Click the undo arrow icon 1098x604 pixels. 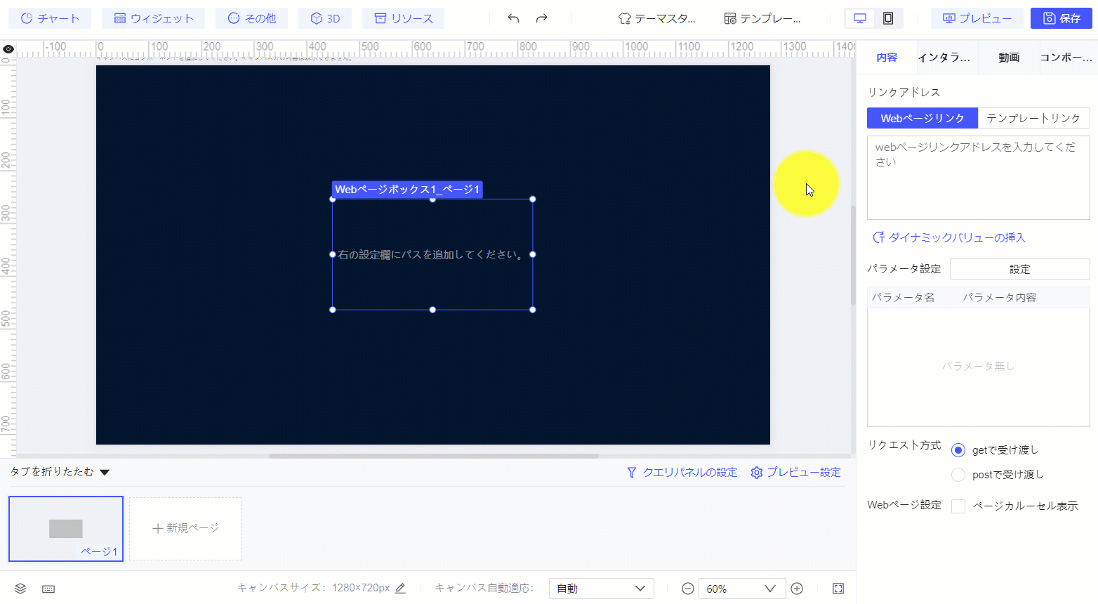click(513, 18)
